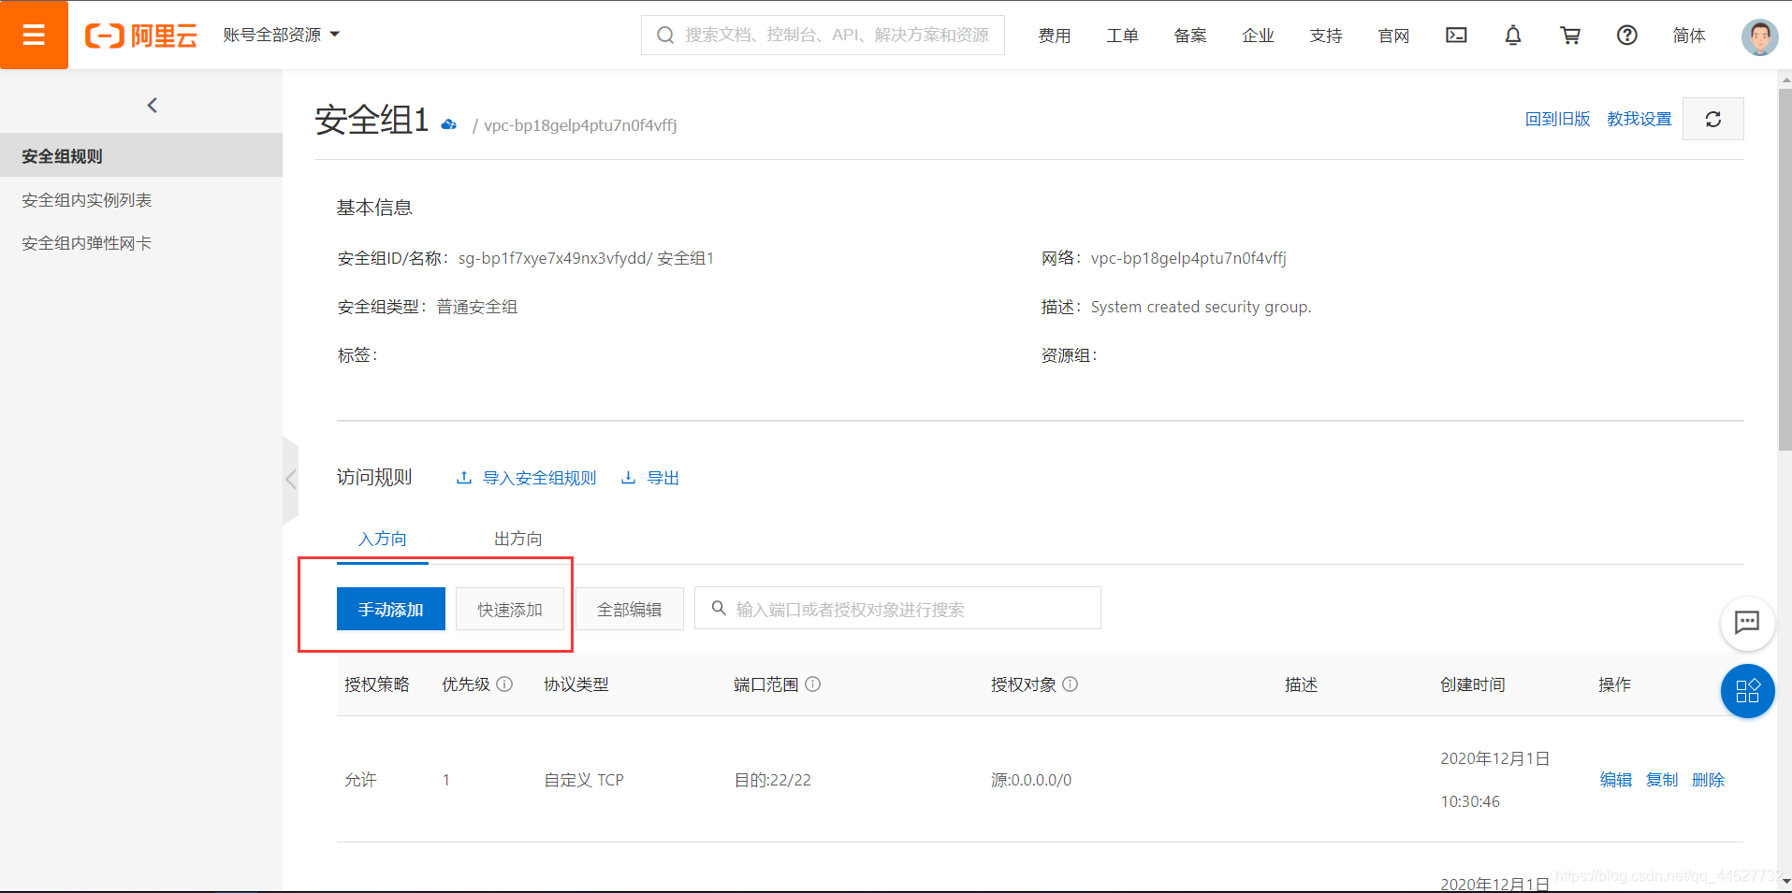The width and height of the screenshot is (1792, 893).
Task: Click 删除 for the port 22 rule
Action: tap(1708, 779)
